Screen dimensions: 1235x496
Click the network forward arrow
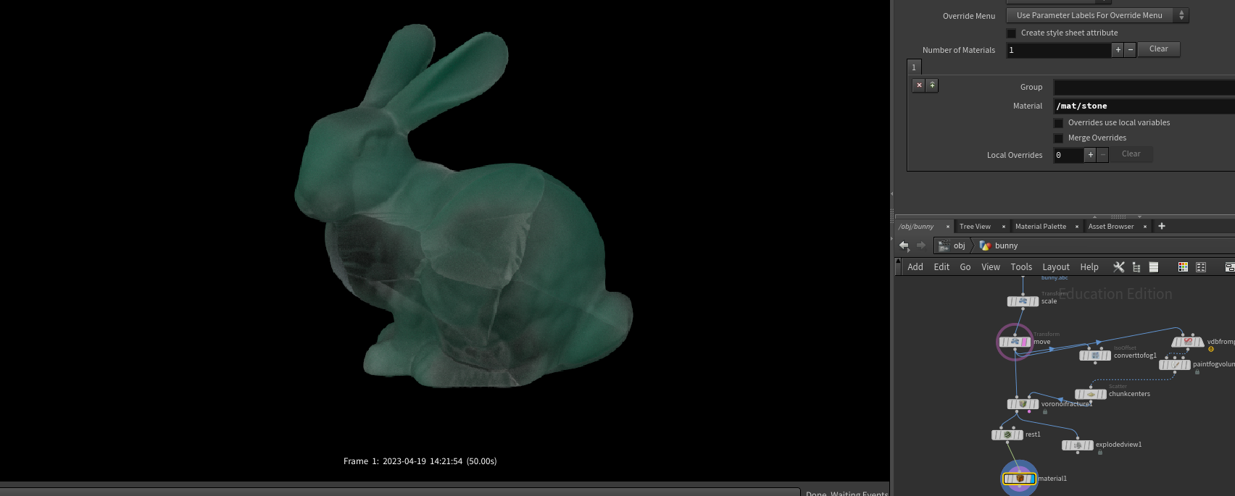pyautogui.click(x=921, y=245)
